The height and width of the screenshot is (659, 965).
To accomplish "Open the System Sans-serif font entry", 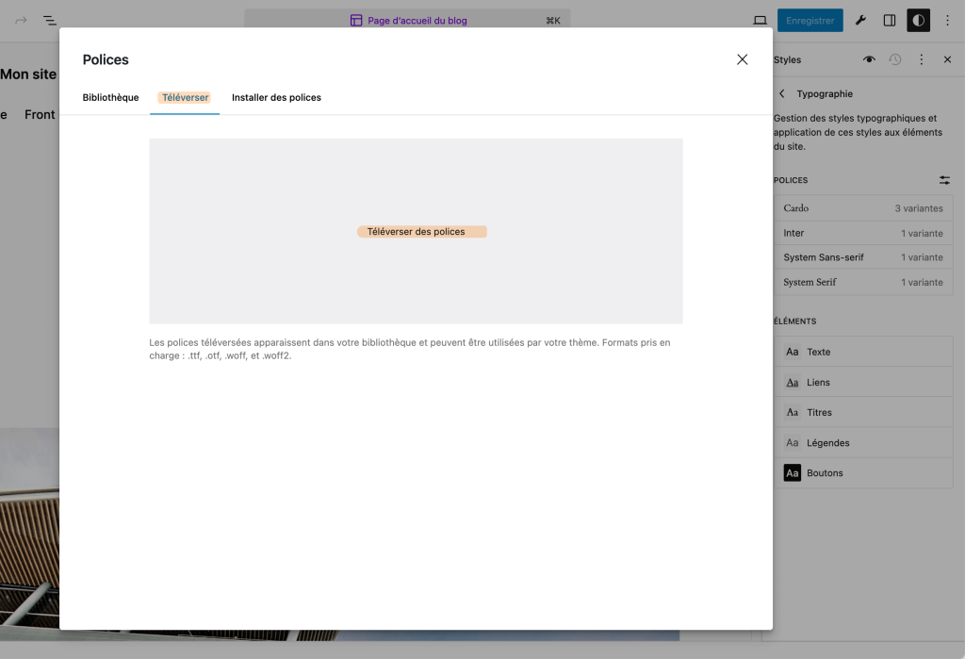I will point(863,257).
